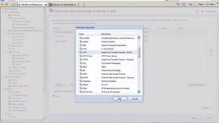Select 'Internet Mail Access Protocol - Secured' text

click(117, 78)
